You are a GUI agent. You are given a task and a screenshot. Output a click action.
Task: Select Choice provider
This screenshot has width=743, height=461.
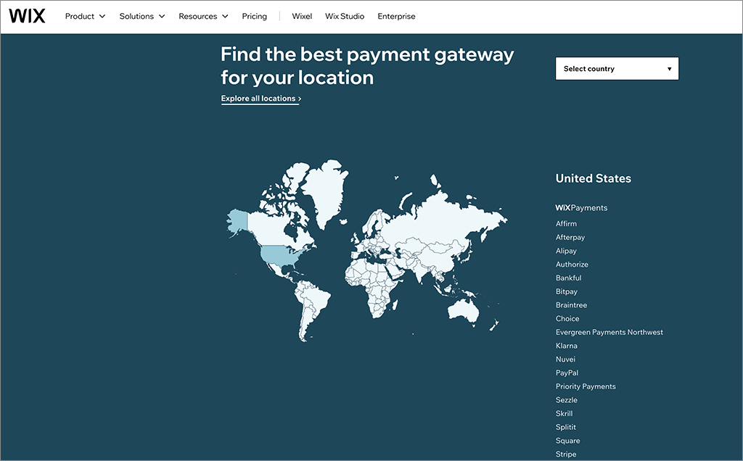pos(567,318)
